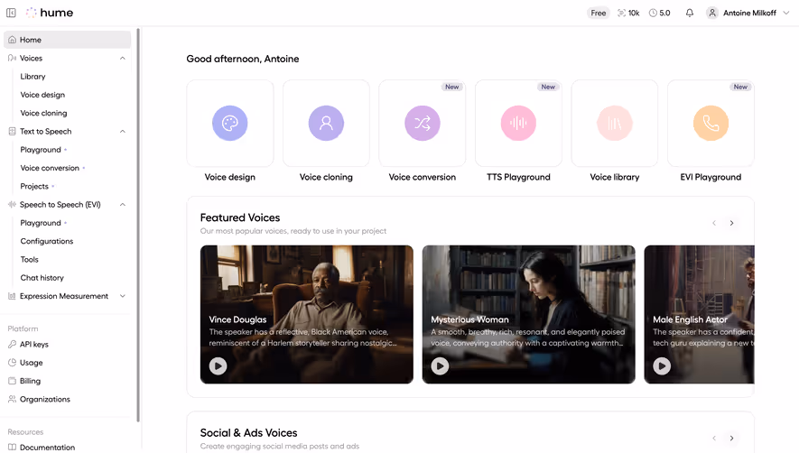The height and width of the screenshot is (453, 799).
Task: Collapse the Text to Speech section
Action: click(122, 132)
